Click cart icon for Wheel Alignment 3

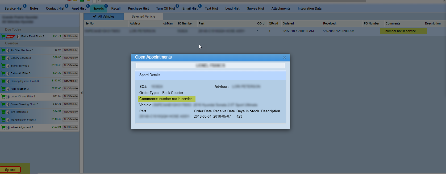[x=3, y=127]
